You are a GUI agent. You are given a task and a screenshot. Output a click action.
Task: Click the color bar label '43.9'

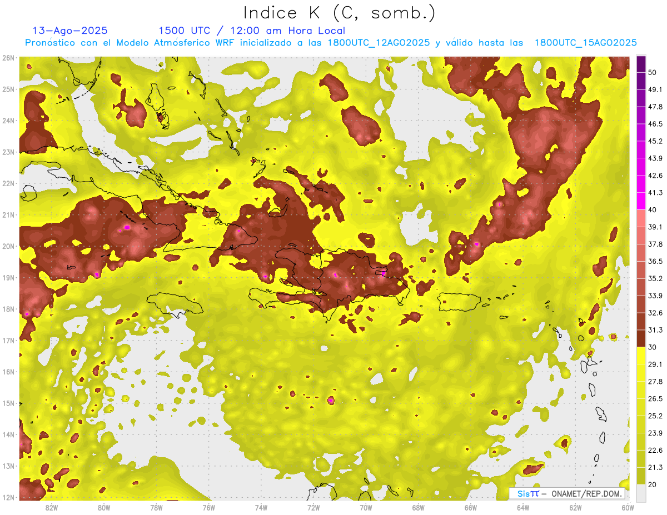[x=655, y=158]
